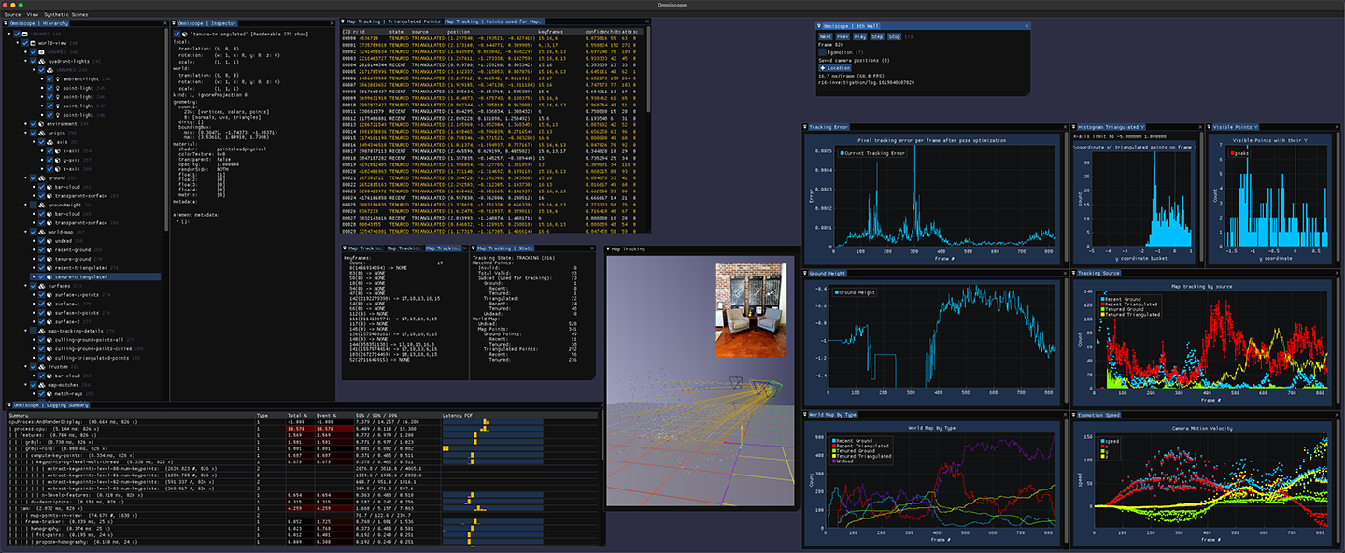Open the Synthetic Scenes menu
The width and height of the screenshot is (1345, 553).
click(67, 15)
